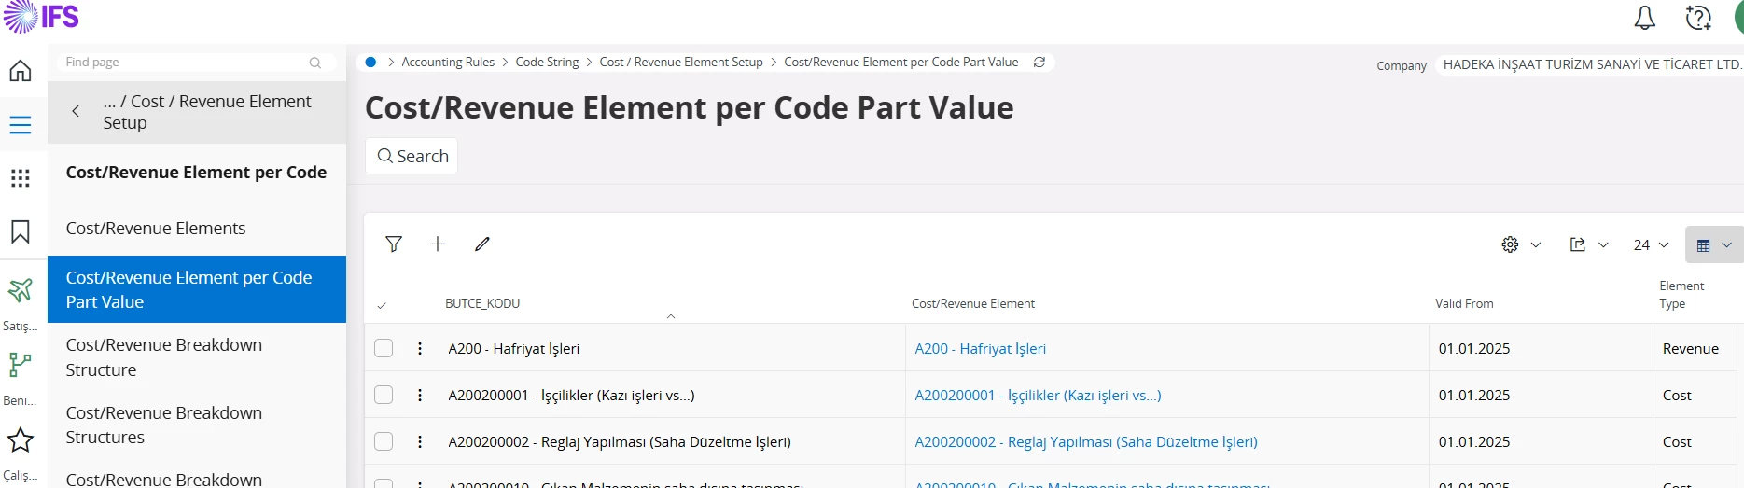Open row menu for A200200001 row
The width and height of the screenshot is (1744, 488).
pos(420,395)
